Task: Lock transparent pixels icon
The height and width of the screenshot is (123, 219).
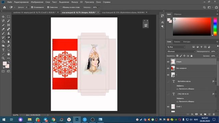Action: click(177, 56)
